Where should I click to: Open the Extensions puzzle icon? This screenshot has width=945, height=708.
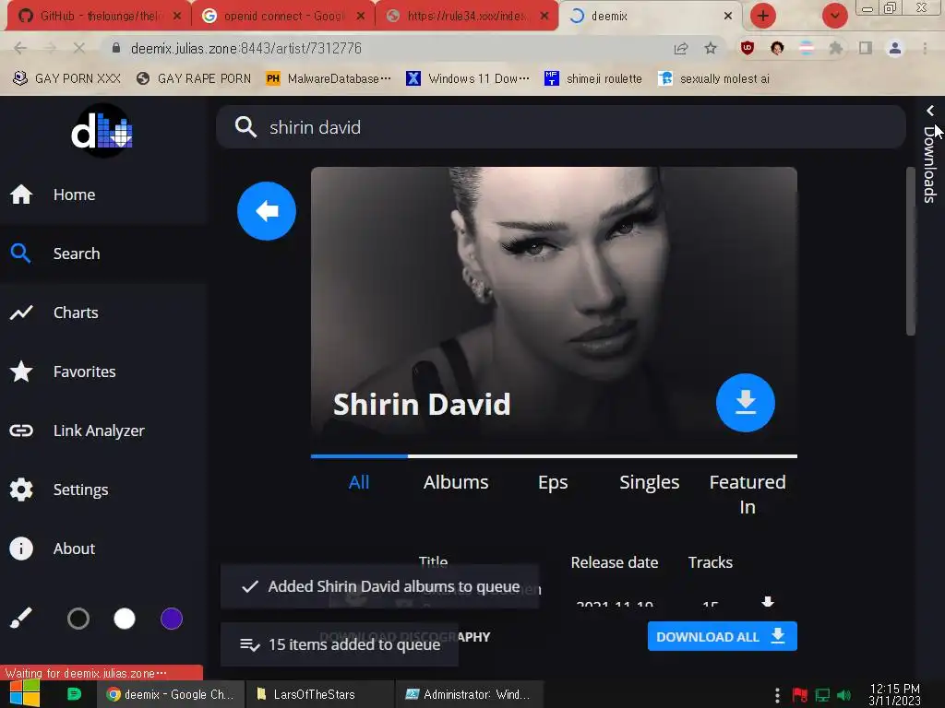[836, 48]
